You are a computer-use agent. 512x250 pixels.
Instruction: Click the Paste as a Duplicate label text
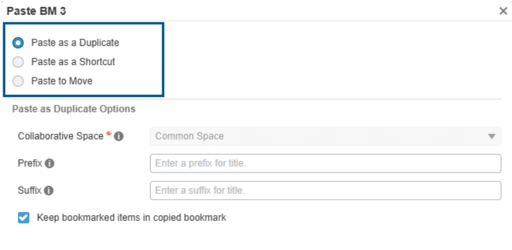click(75, 43)
